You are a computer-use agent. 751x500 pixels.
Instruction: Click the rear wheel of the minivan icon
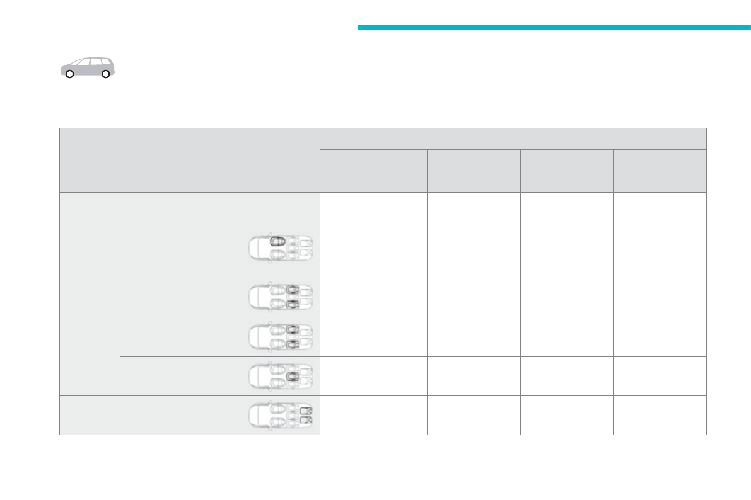[105, 74]
